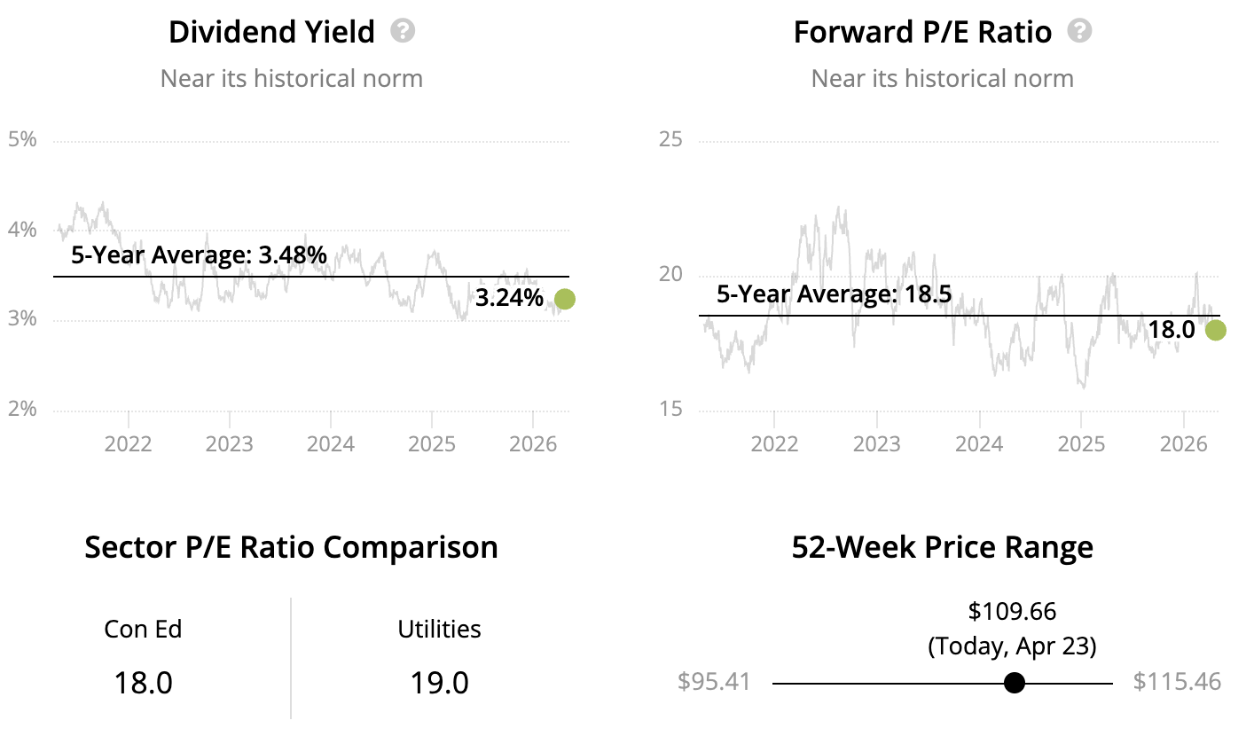Screen dimensions: 1254x736
Task: Click 2022 on the Dividend Yield time axis
Action: click(x=129, y=442)
